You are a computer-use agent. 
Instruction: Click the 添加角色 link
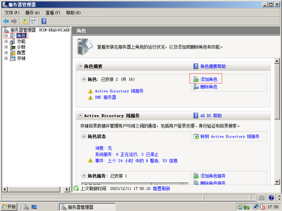[209, 79]
